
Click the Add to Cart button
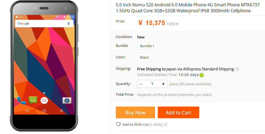coord(178,112)
